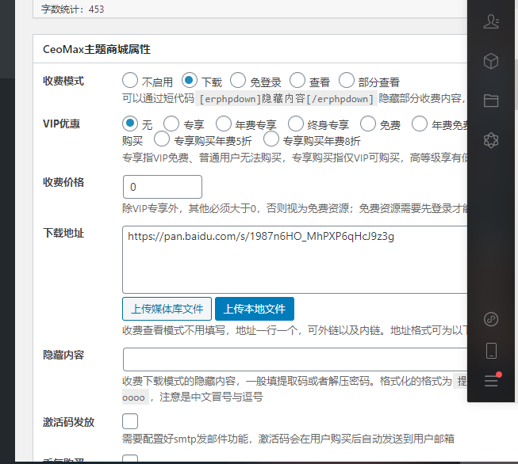The width and height of the screenshot is (518, 464).
Task: Click the 隐藏内容 input field
Action: click(295, 359)
